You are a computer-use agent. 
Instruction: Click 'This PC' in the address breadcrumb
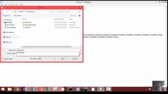[x=21, y=11]
